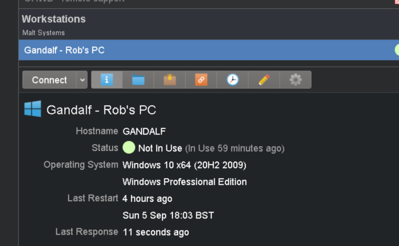Open the clock history icon
The height and width of the screenshot is (246, 399).
coord(233,80)
